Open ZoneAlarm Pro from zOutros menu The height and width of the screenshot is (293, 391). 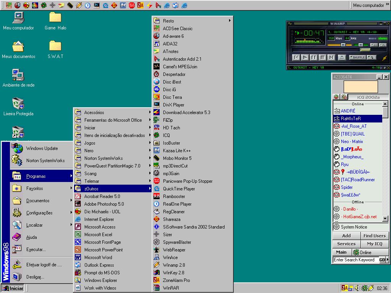[192, 280]
